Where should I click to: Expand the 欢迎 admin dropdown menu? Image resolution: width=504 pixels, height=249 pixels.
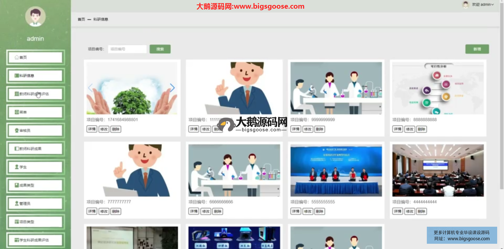pos(483,4)
